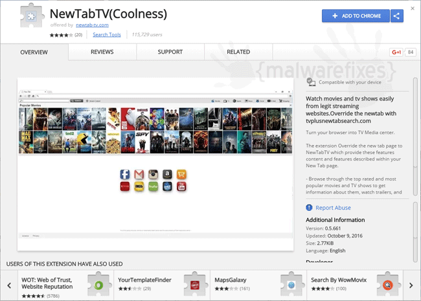Click the 115,729 users text
Screen dimensions: 421x301
147,34
